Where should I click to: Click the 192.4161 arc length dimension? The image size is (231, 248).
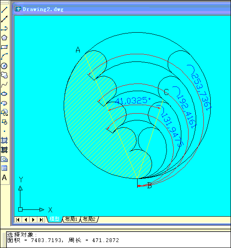click(185, 107)
